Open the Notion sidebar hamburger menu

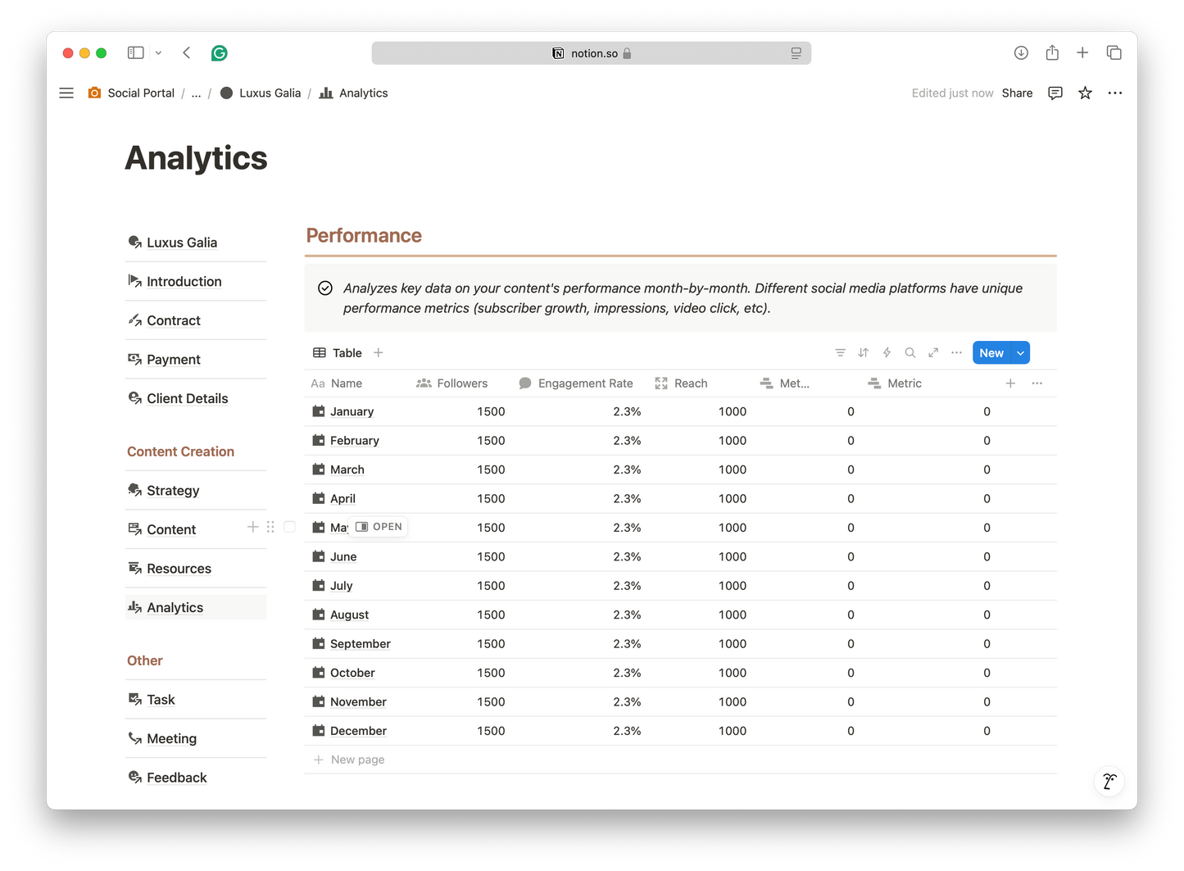click(x=66, y=93)
